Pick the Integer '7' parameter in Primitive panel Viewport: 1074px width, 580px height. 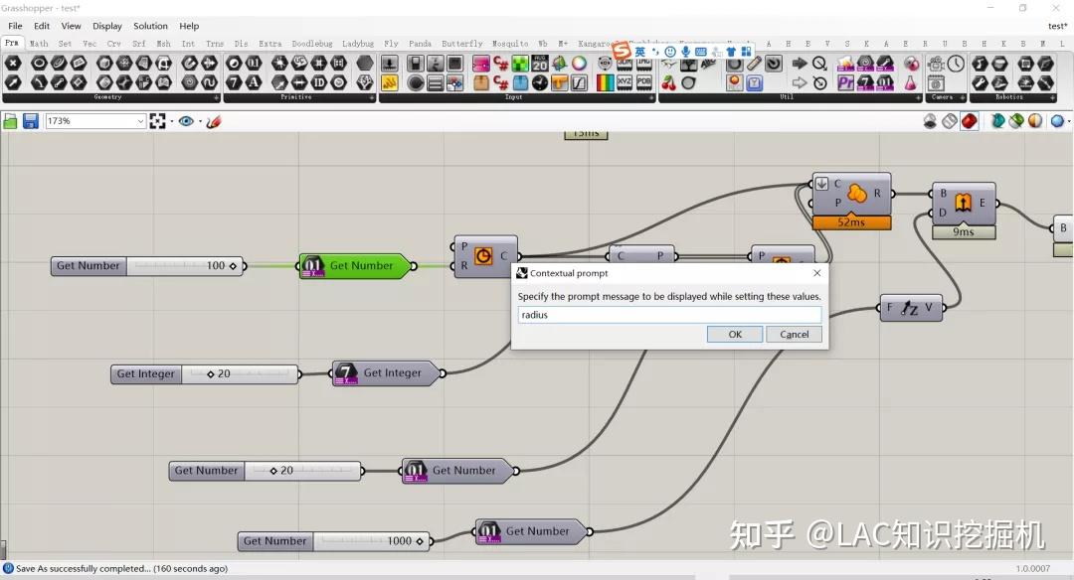coord(235,82)
